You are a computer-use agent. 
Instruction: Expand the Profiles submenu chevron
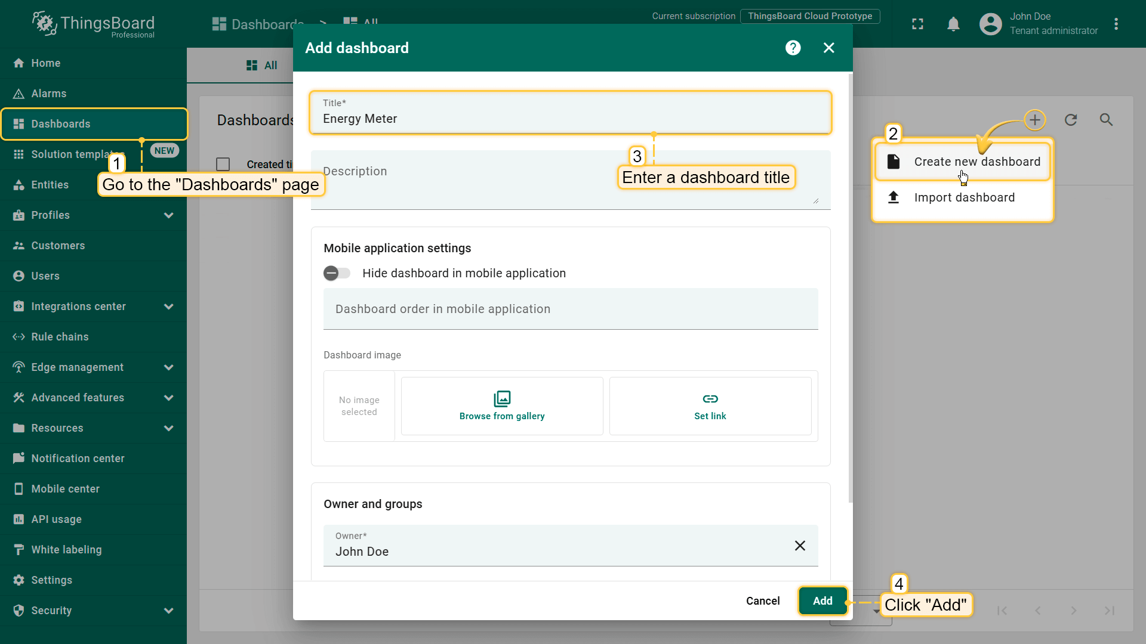point(169,215)
